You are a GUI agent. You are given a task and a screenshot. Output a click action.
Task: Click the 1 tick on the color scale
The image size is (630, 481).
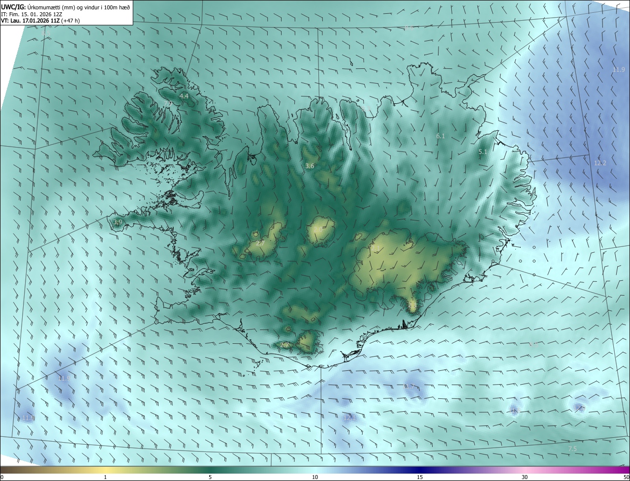point(105,477)
